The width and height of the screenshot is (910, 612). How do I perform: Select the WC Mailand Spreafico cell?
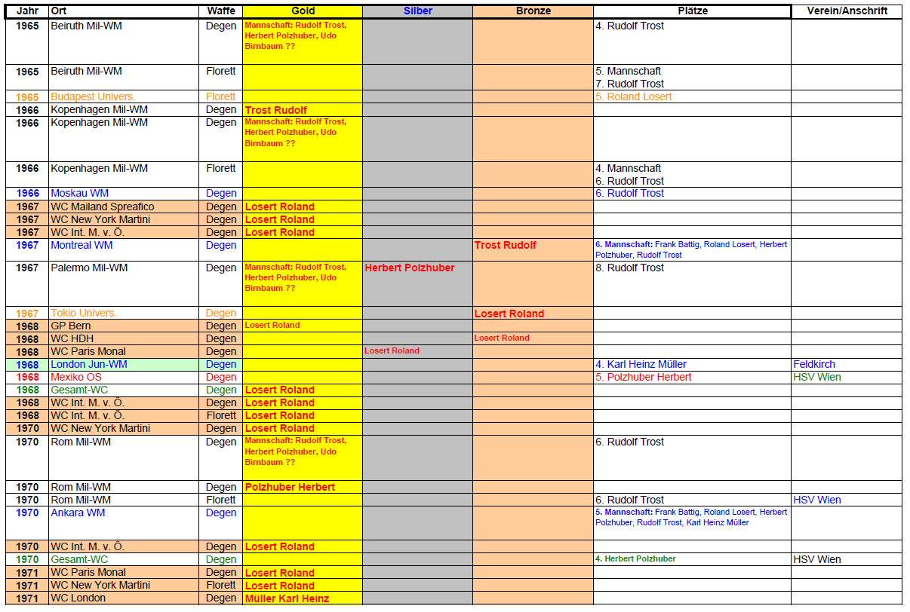(102, 207)
